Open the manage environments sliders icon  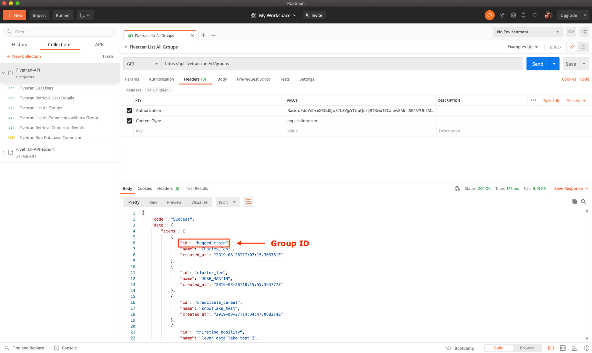pos(584,32)
